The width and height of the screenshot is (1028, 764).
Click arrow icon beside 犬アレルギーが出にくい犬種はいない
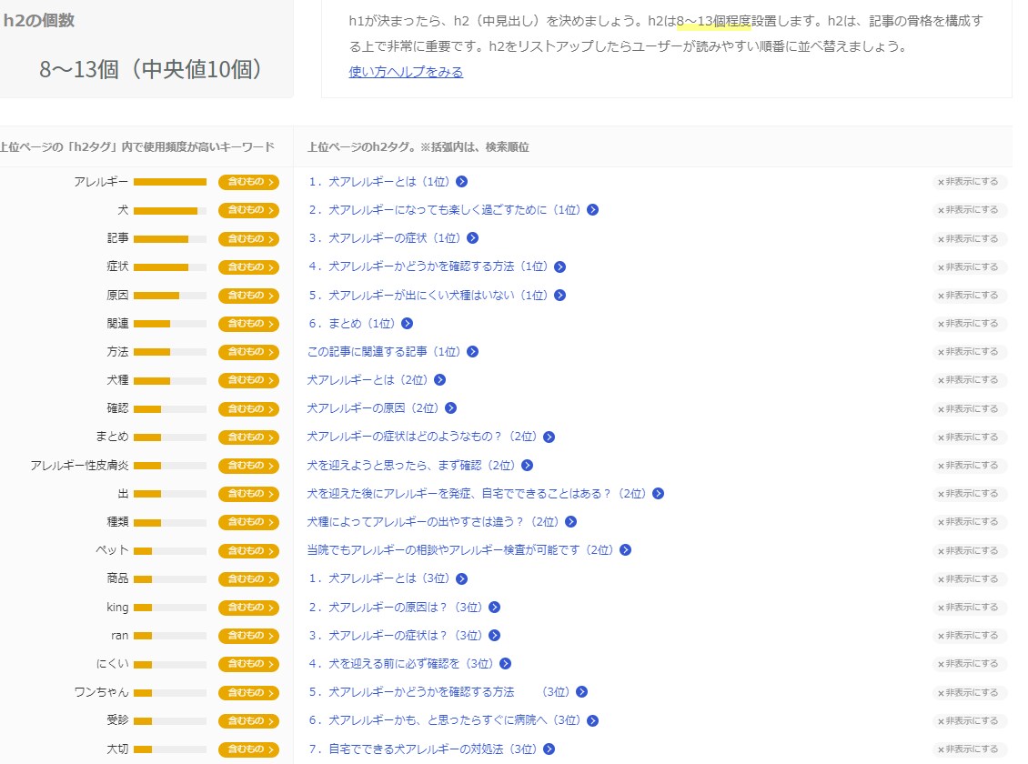(x=559, y=295)
